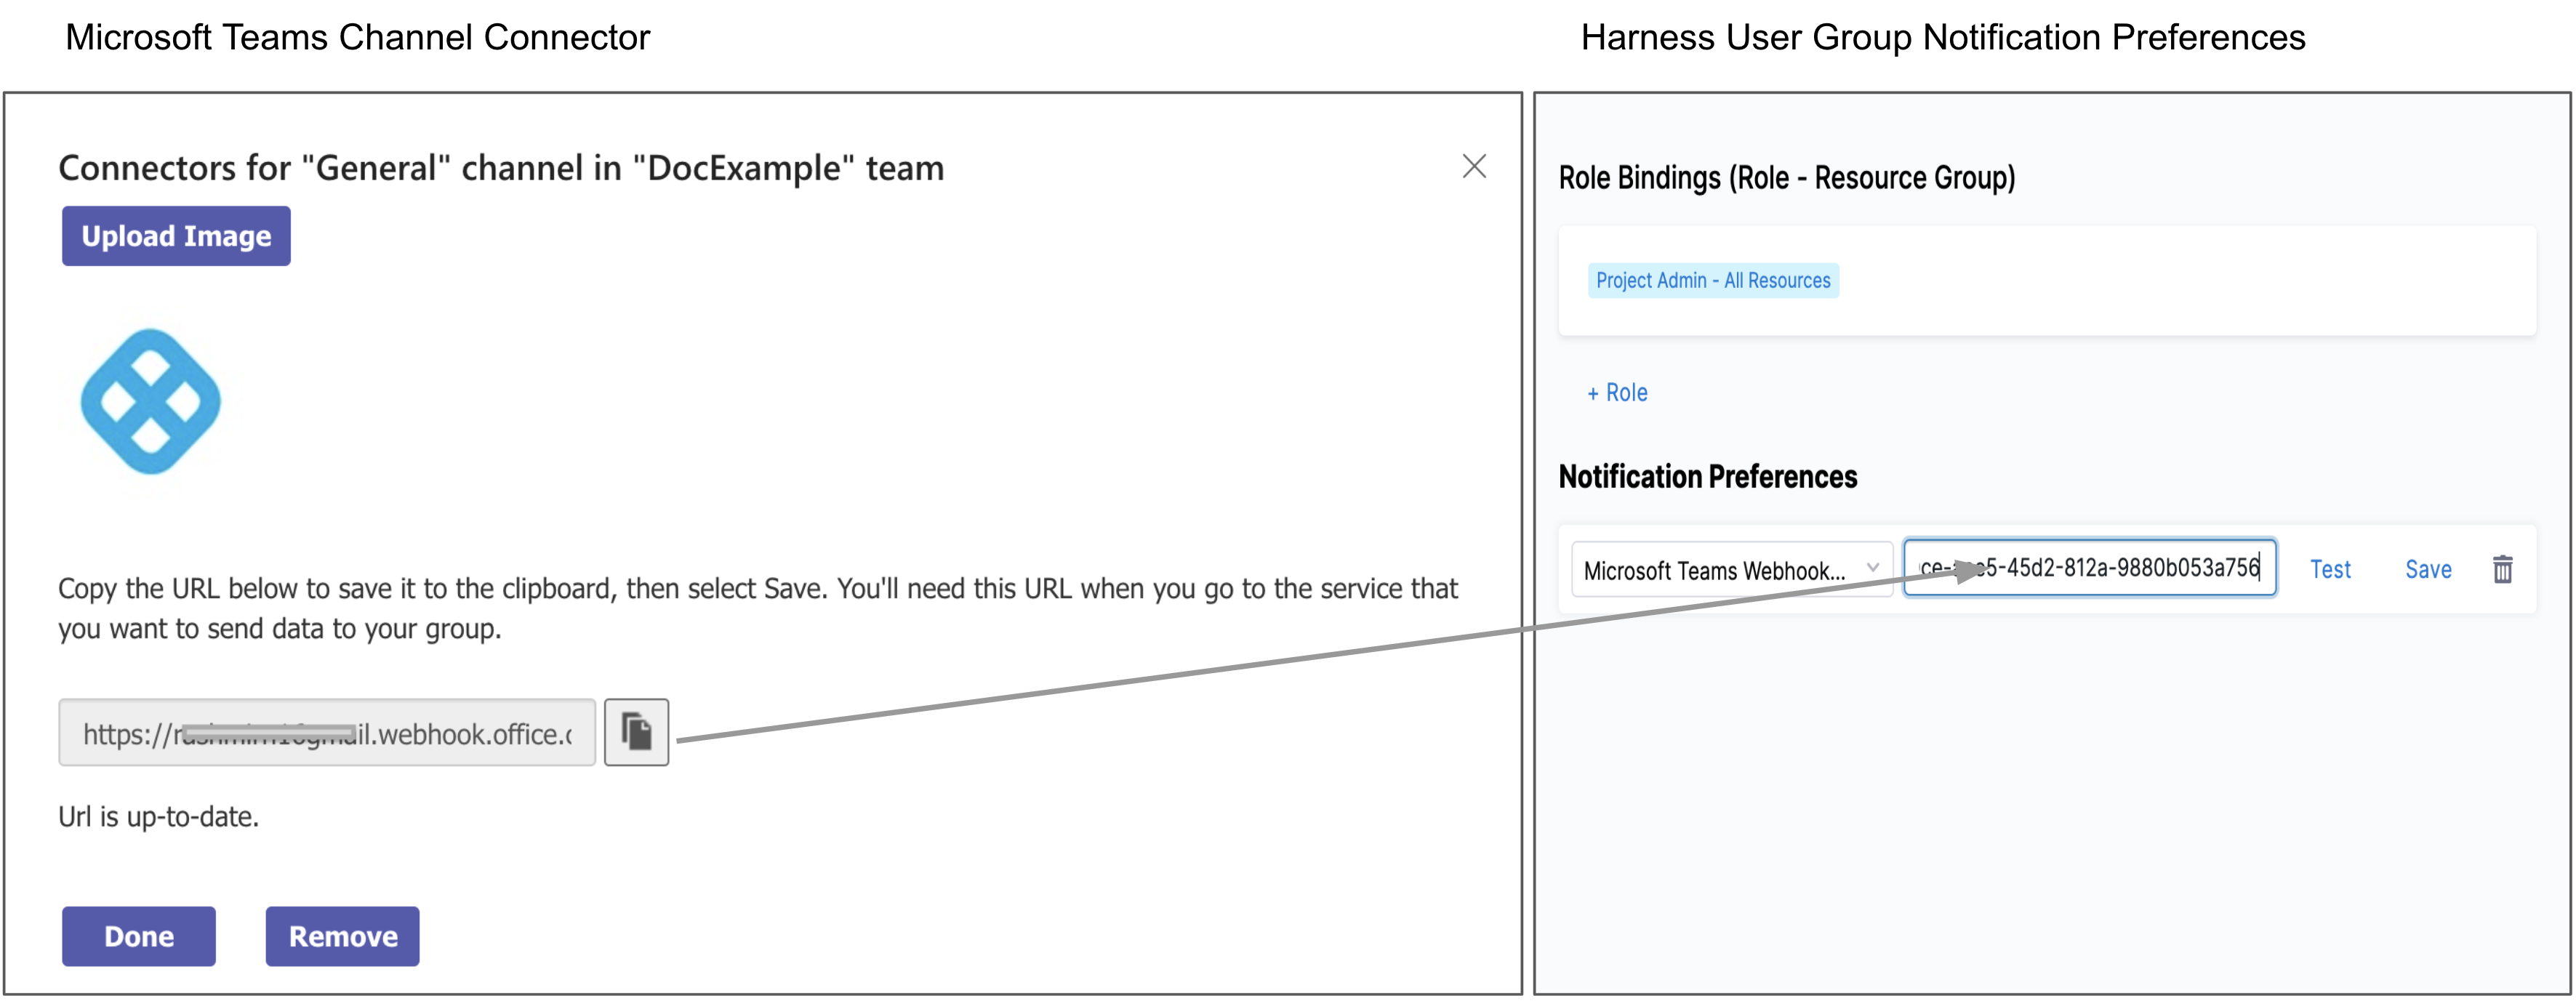Click the Notification Preferences heading
The image size is (2576, 1006).
coord(1708,476)
